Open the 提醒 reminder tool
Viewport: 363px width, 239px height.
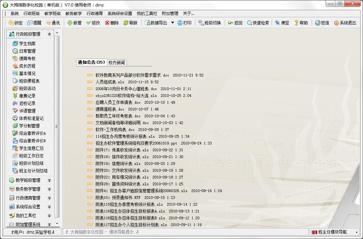coord(34,23)
